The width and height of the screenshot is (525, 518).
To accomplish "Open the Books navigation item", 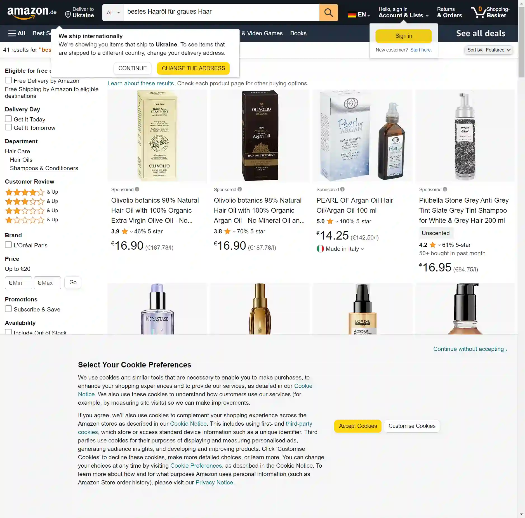I will click(298, 33).
